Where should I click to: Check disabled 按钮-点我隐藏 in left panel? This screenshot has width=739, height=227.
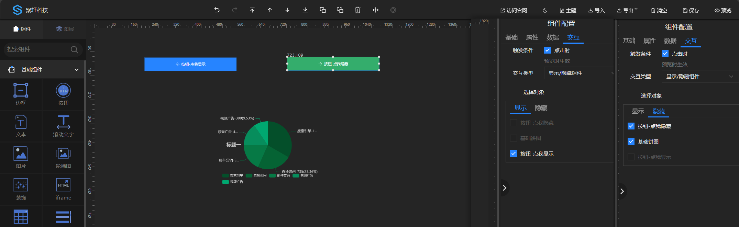tap(514, 123)
